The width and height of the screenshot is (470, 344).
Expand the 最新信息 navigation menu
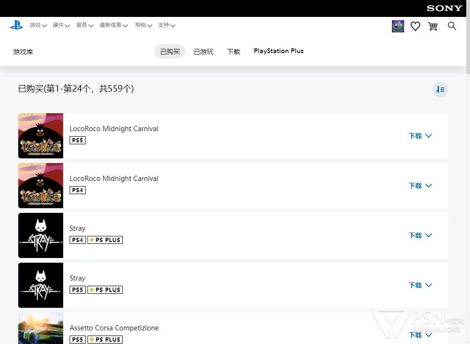pos(113,25)
